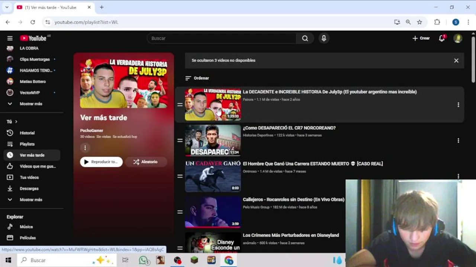This screenshot has width=476, height=267.
Task: Activate voice search microphone
Action: 324,38
